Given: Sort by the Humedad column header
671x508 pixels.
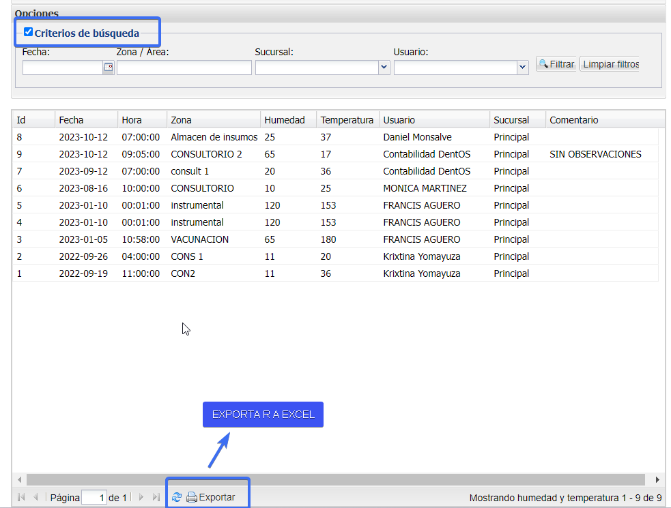Looking at the screenshot, I should pos(285,120).
